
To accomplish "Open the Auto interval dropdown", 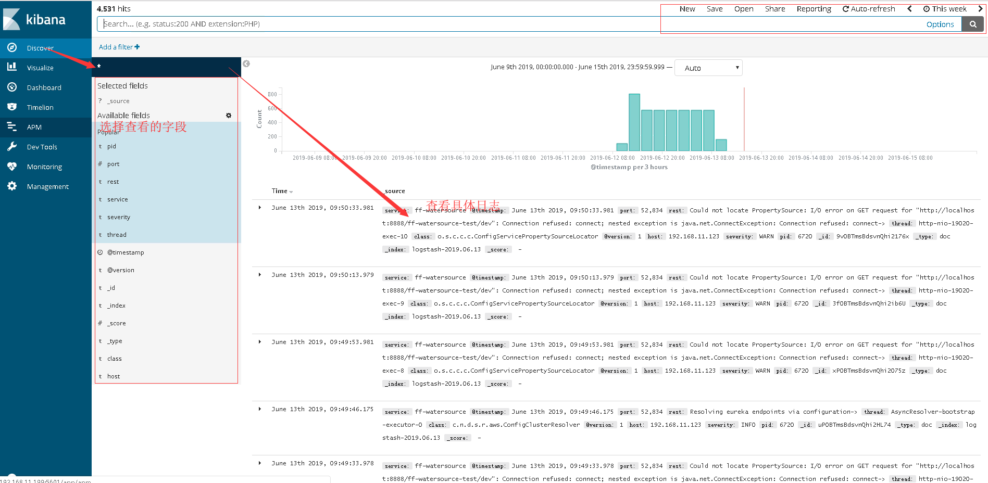I will coord(708,68).
